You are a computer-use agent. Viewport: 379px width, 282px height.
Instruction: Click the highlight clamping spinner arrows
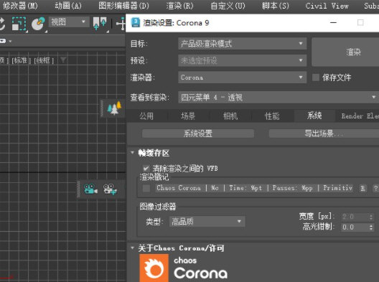pyautogui.click(x=371, y=227)
